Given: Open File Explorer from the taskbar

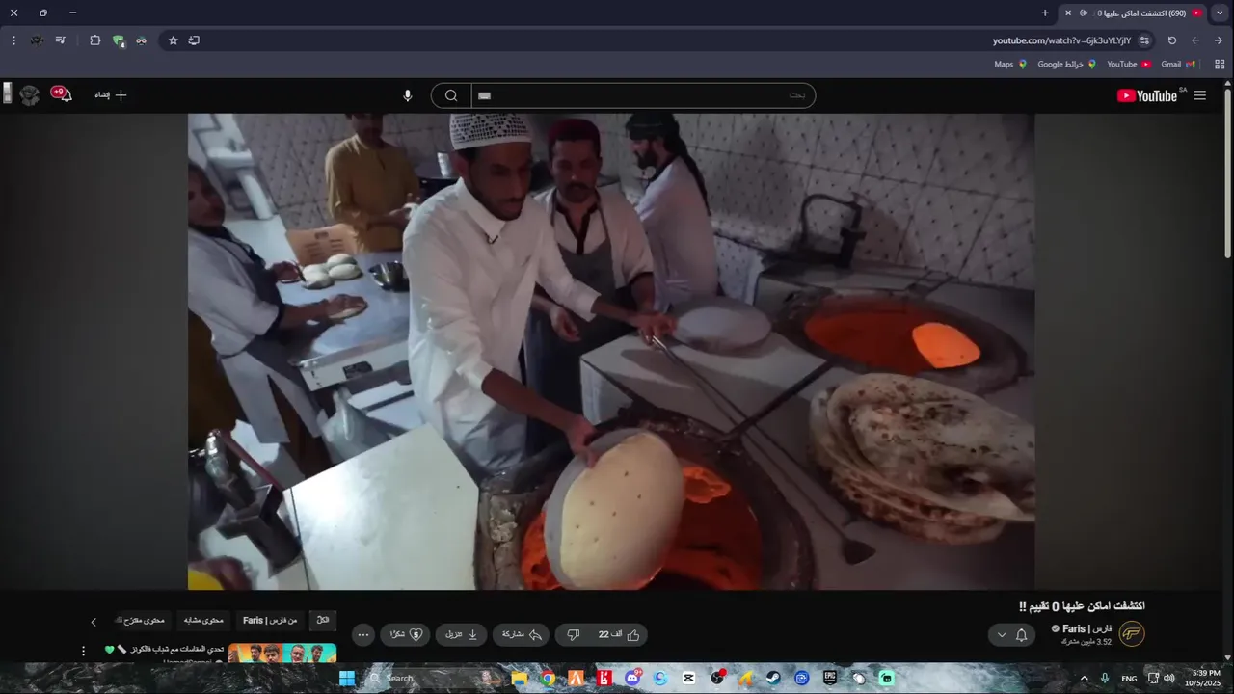Looking at the screenshot, I should coord(520,679).
